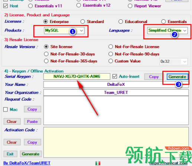Screen dimensions: 192x166
Task: Click the Serial Keygen field
Action: tap(77, 77)
